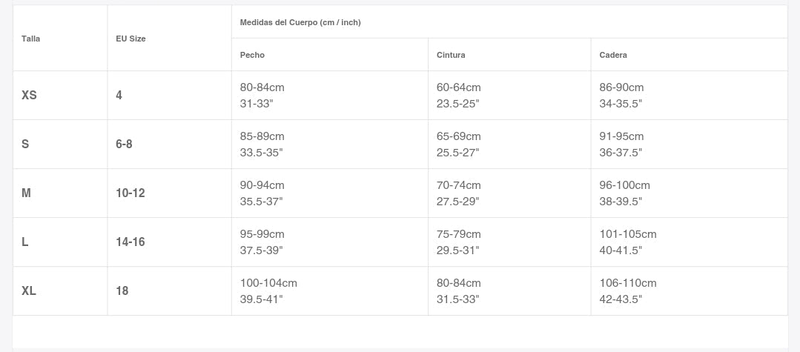
Task: Click the 65-69cm Cintura cell
Action: [x=459, y=144]
